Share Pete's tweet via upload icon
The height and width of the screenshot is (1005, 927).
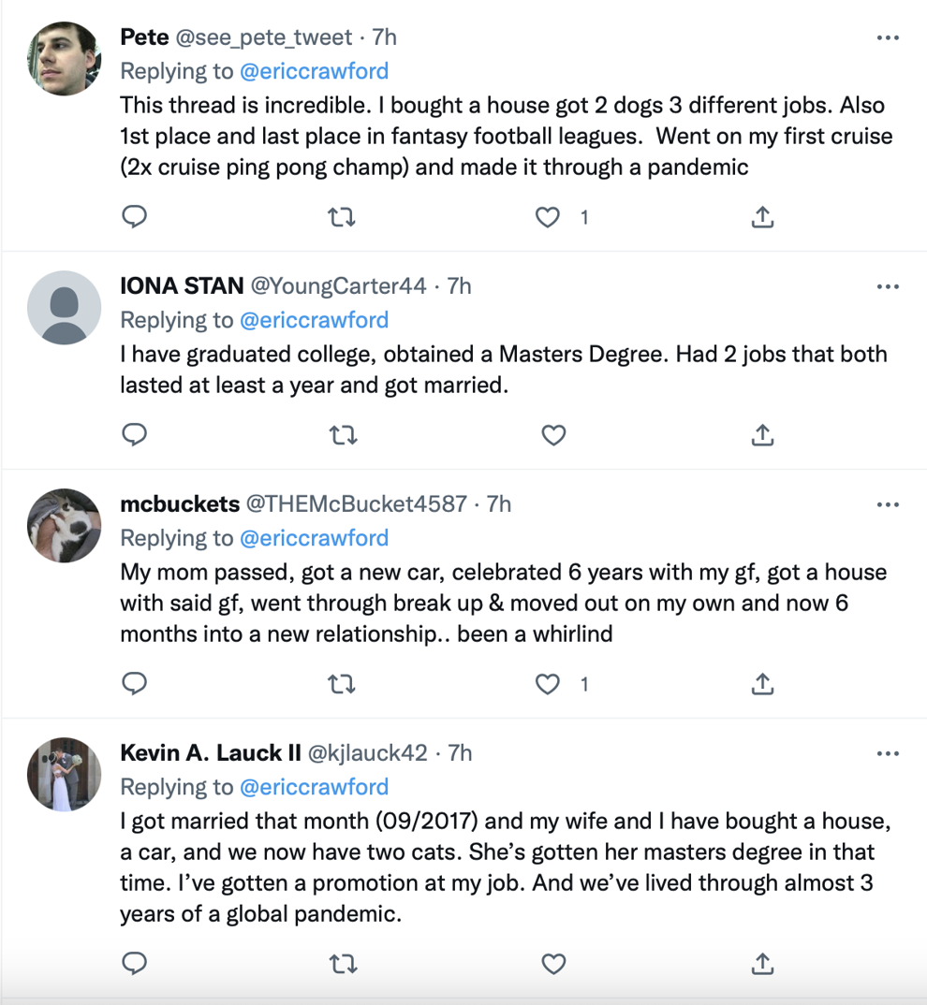pos(762,217)
